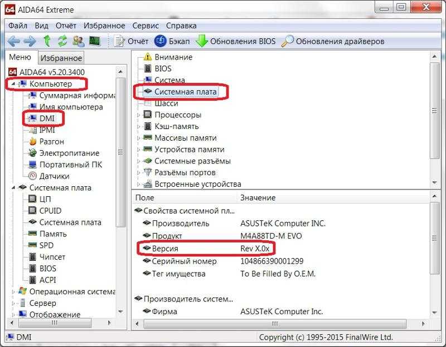Open the Сервис menu
This screenshot has width=446, height=347.
[x=146, y=26]
